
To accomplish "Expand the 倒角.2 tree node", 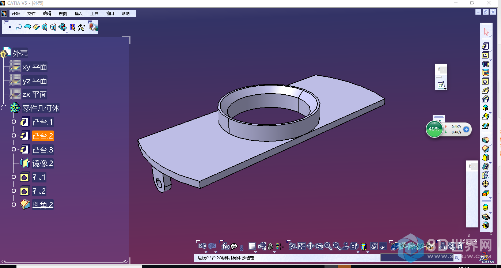I will tap(14, 205).
